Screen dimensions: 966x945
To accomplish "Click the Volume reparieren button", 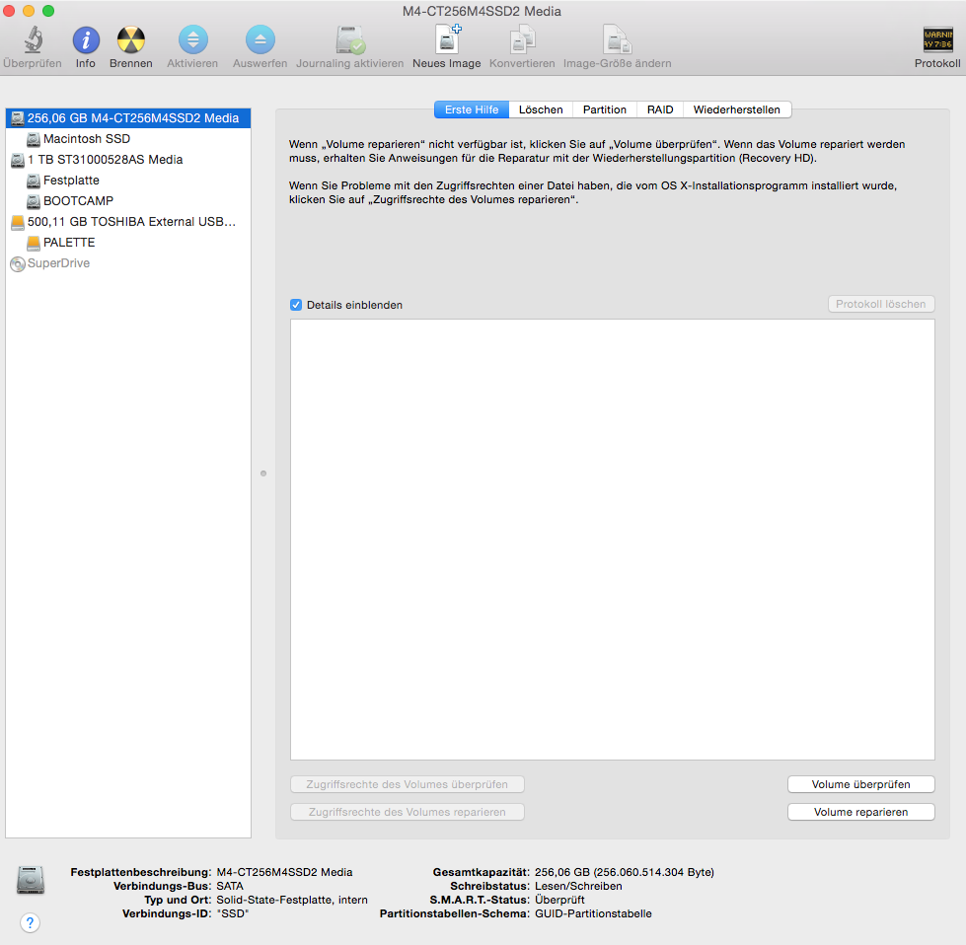I will pos(860,812).
